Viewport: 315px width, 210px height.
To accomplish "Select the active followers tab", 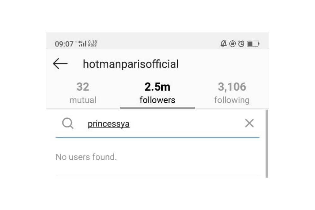I will (157, 93).
